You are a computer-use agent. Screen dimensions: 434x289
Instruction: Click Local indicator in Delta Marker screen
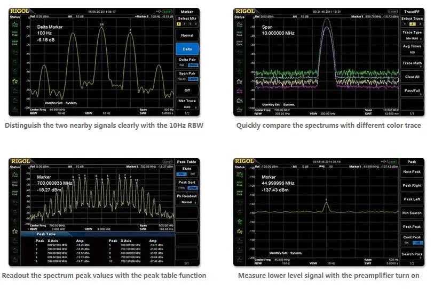point(167,11)
